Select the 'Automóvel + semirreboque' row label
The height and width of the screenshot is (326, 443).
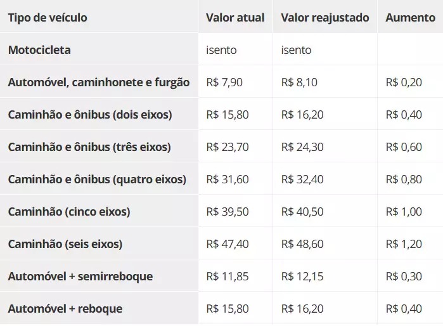(x=80, y=277)
